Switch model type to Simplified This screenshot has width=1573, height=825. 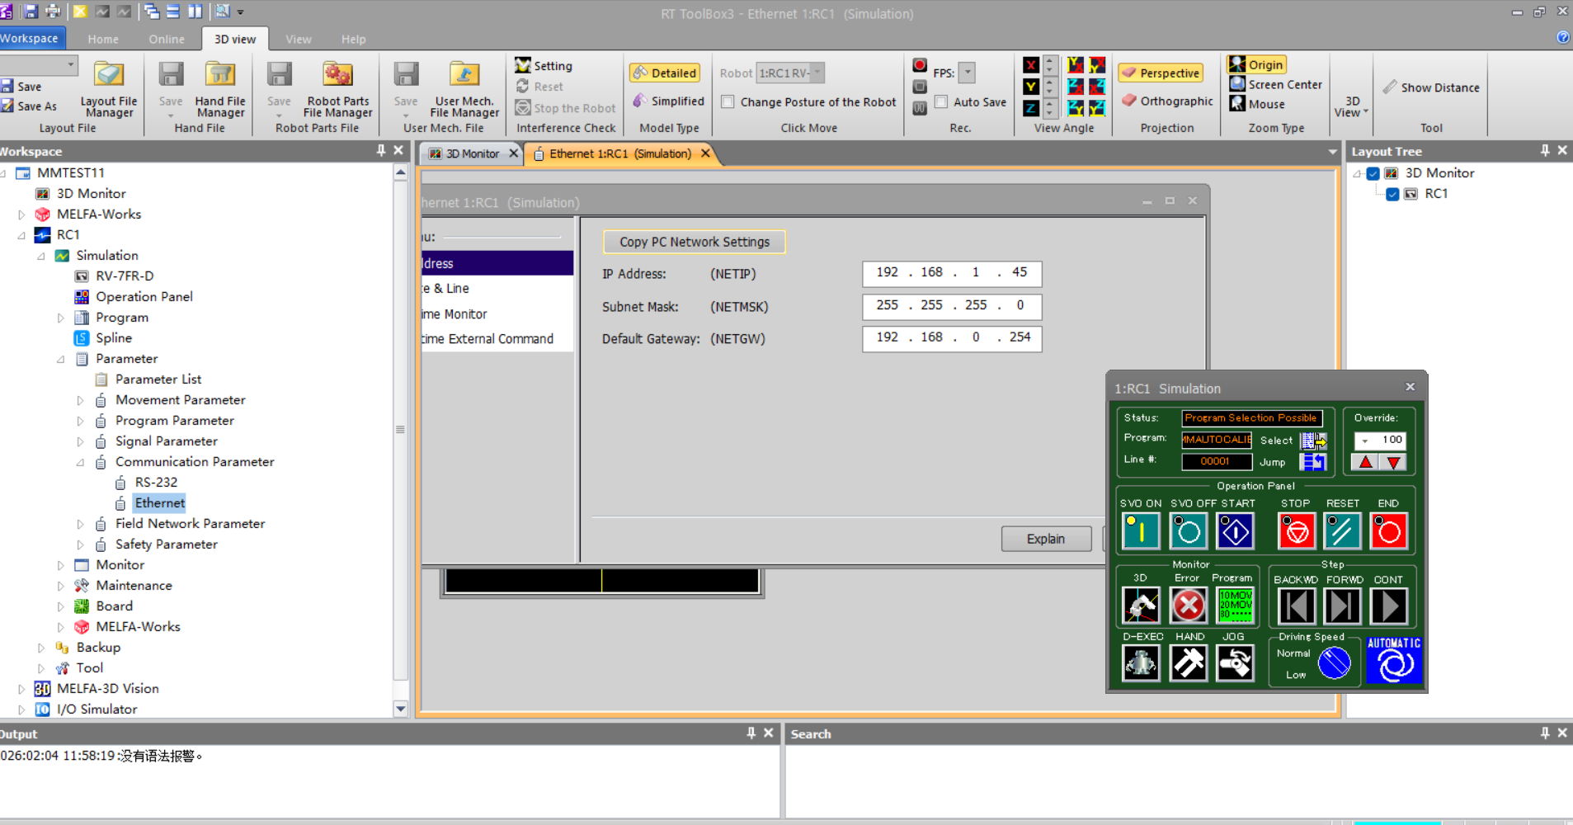pyautogui.click(x=668, y=101)
